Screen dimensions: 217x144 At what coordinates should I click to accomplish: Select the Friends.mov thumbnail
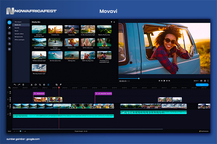55,29
